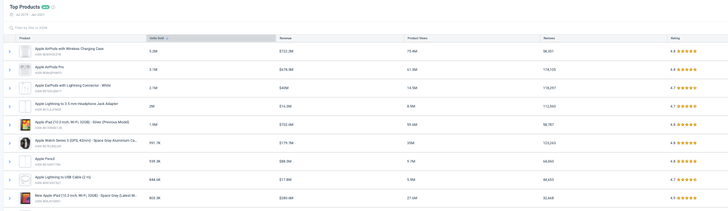
Task: Expand the Lightning to USB Cable row
Action: pos(10,180)
